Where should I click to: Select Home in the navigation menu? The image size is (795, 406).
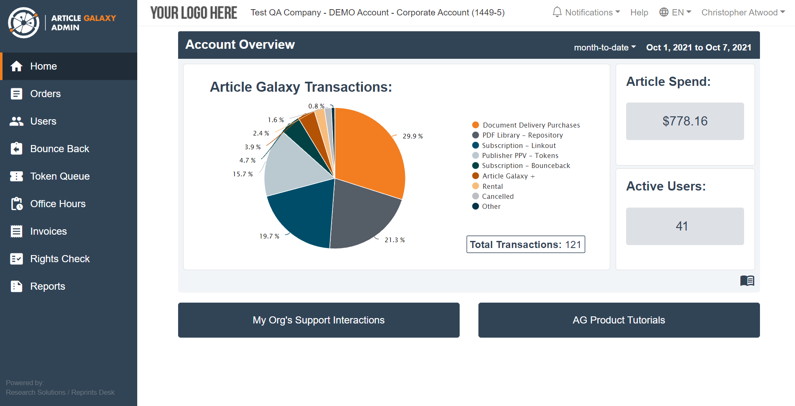click(43, 66)
